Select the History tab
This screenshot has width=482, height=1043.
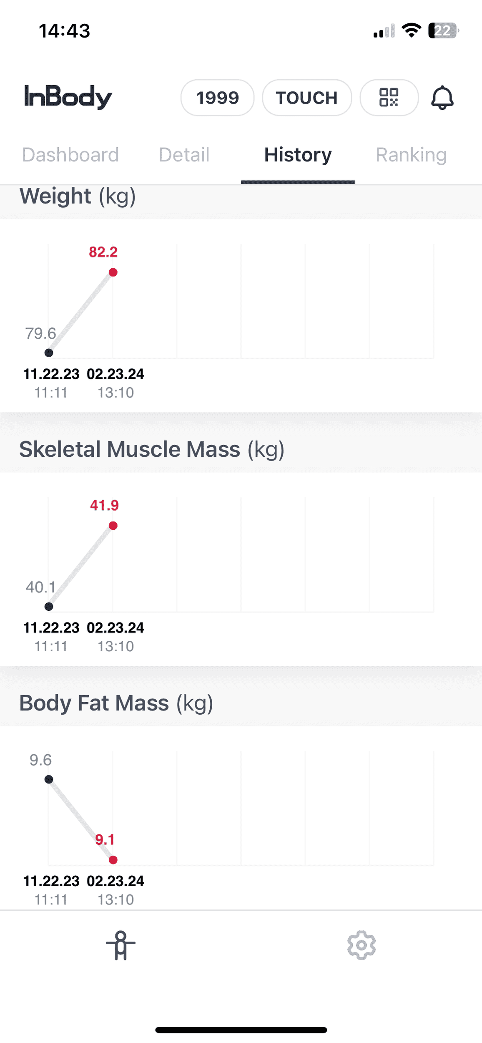click(298, 155)
